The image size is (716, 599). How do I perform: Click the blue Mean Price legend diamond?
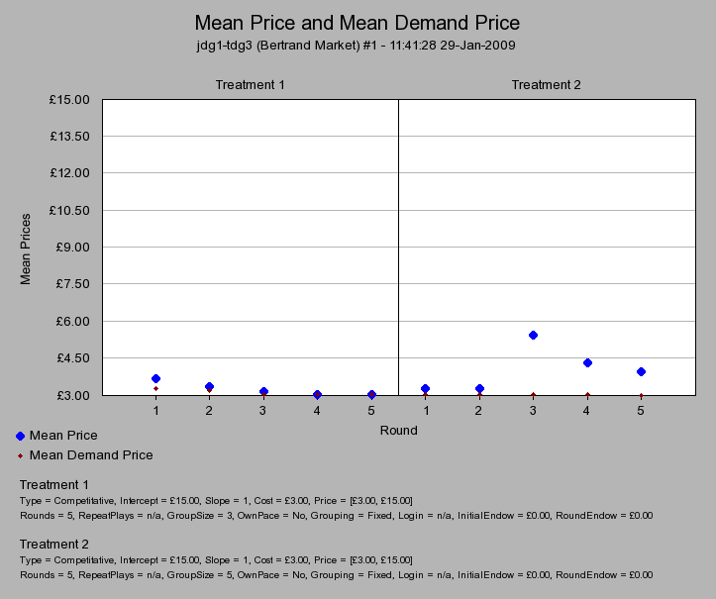(21, 436)
